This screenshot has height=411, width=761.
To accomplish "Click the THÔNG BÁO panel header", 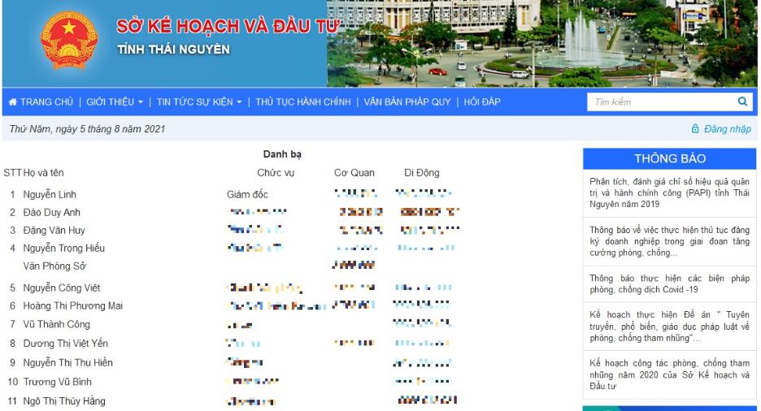I will tap(669, 158).
